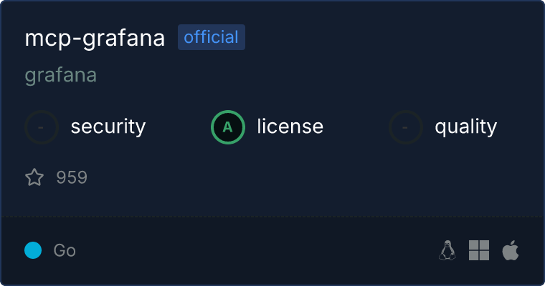The width and height of the screenshot is (545, 286).
Task: Click the dash inside the security circle
Action: [41, 127]
